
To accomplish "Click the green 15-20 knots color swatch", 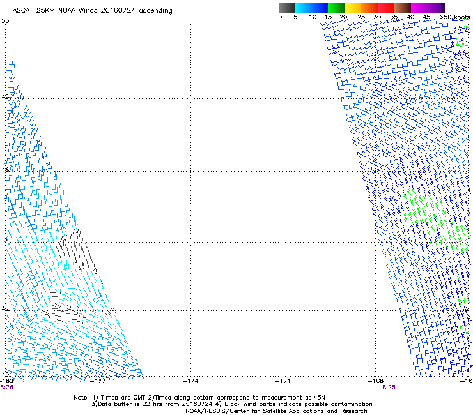I will 336,8.
